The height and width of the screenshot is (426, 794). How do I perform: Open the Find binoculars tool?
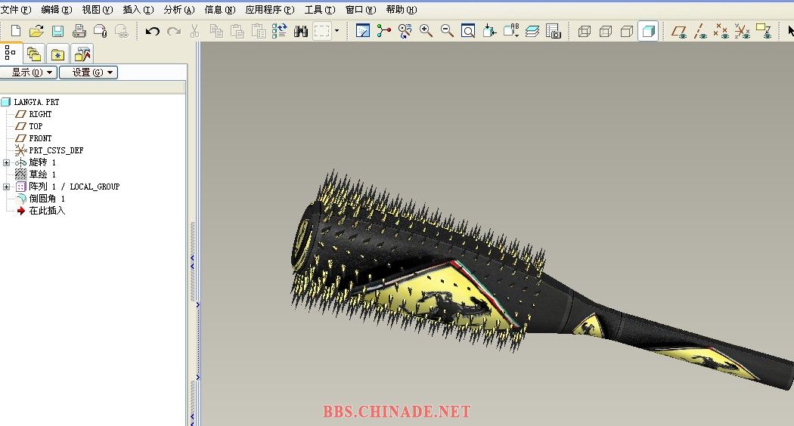300,31
